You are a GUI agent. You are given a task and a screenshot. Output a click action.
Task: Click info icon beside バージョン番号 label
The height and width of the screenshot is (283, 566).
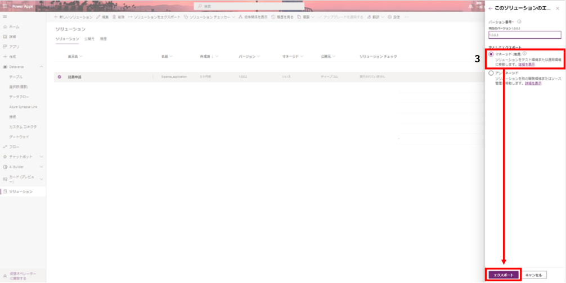point(519,21)
